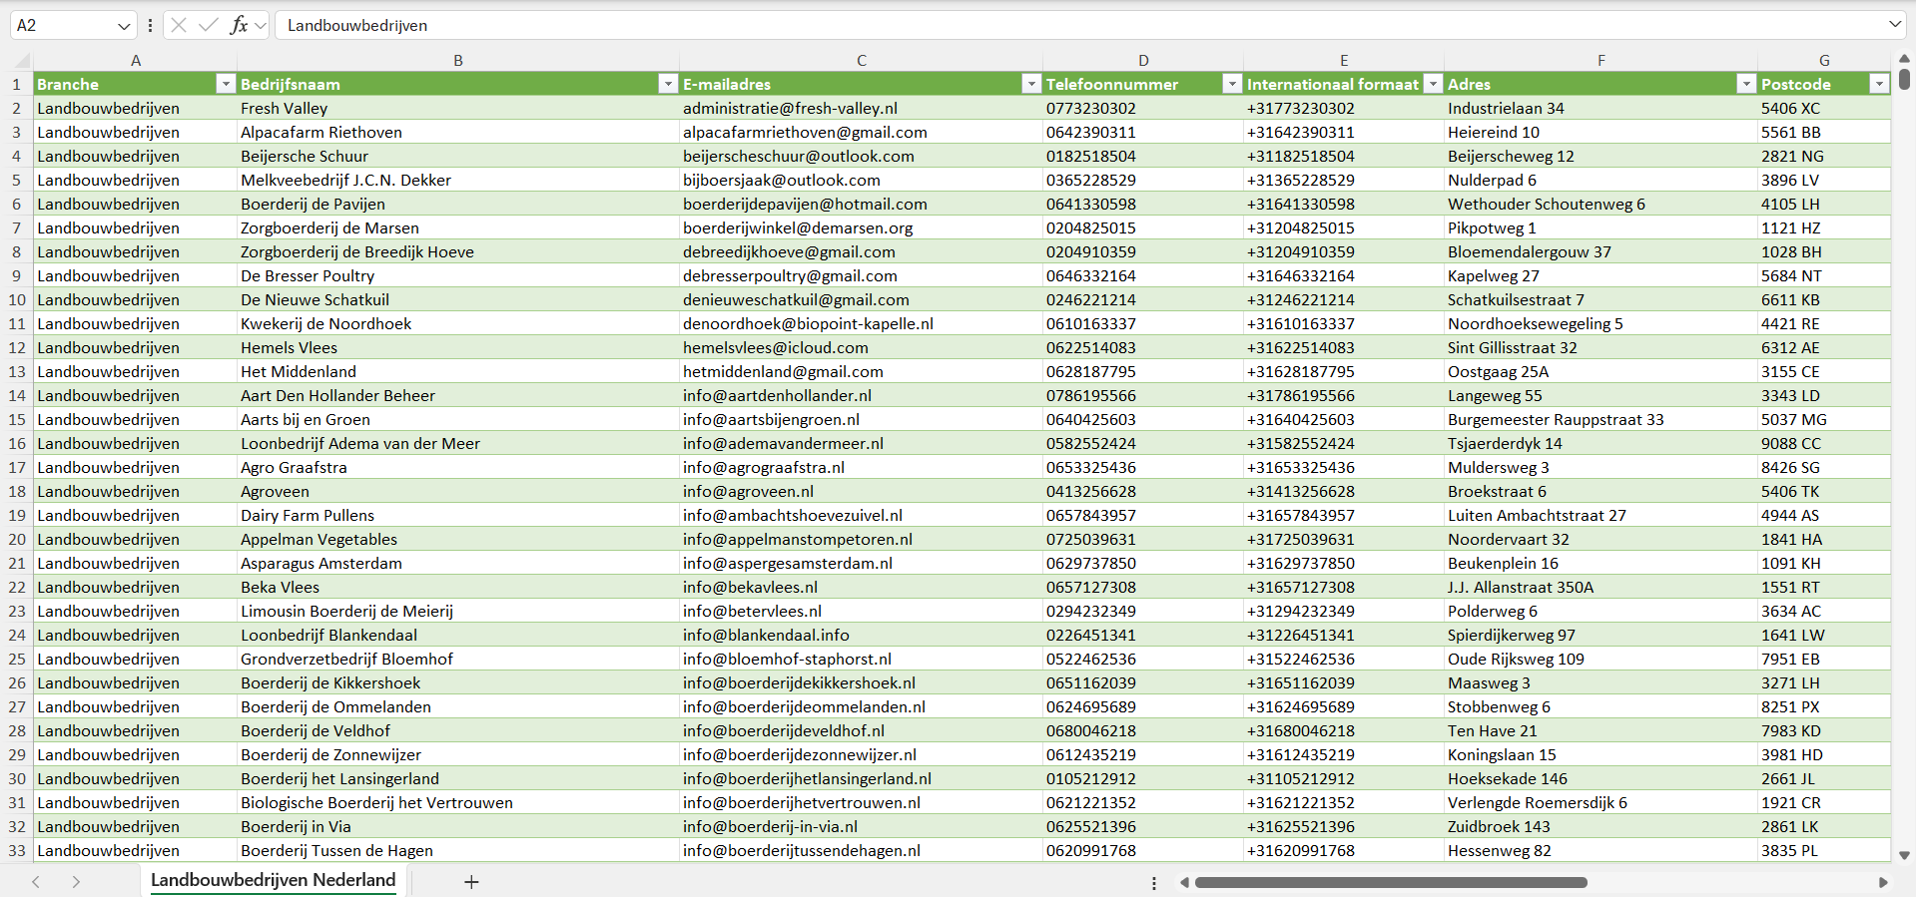The width and height of the screenshot is (1916, 897).
Task: Click the Insert Function fx icon
Action: tap(239, 25)
